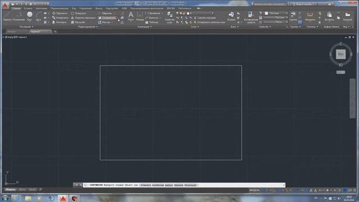Viewport: 359px width, 202px height.
Task: Click Копирование свойств match properties
Action: point(251,17)
